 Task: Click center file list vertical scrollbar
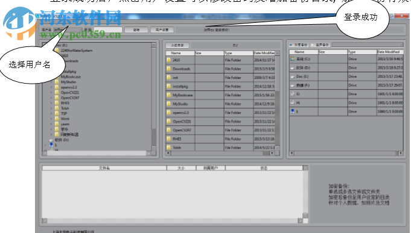[278, 100]
